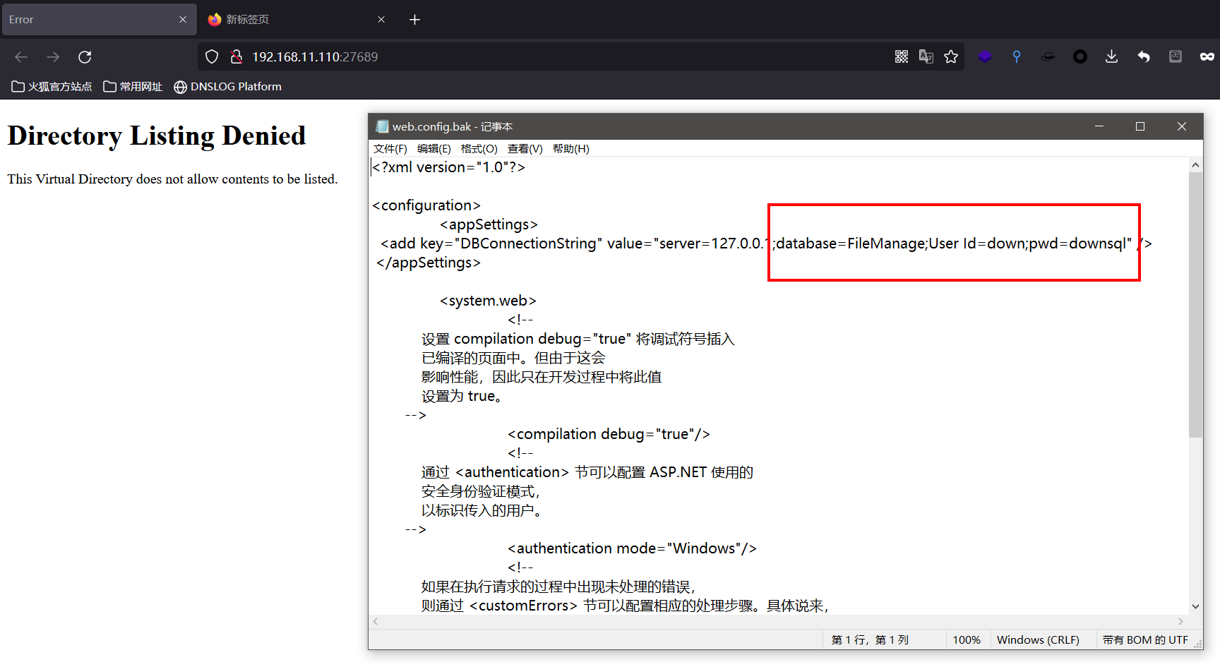Open the screenshot toolbar icon
1220x667 pixels.
(1176, 56)
